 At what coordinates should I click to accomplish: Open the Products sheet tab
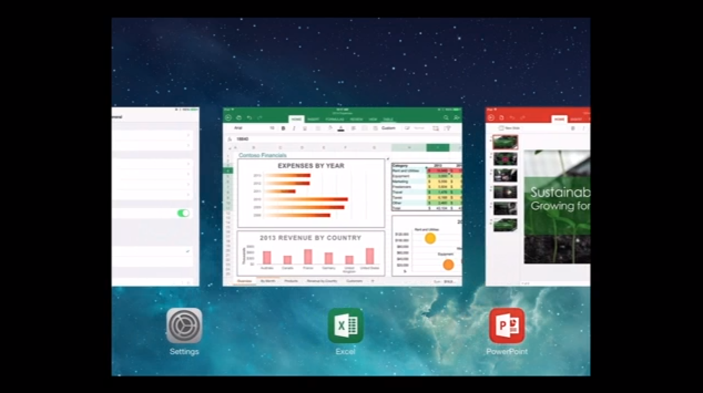pos(291,281)
